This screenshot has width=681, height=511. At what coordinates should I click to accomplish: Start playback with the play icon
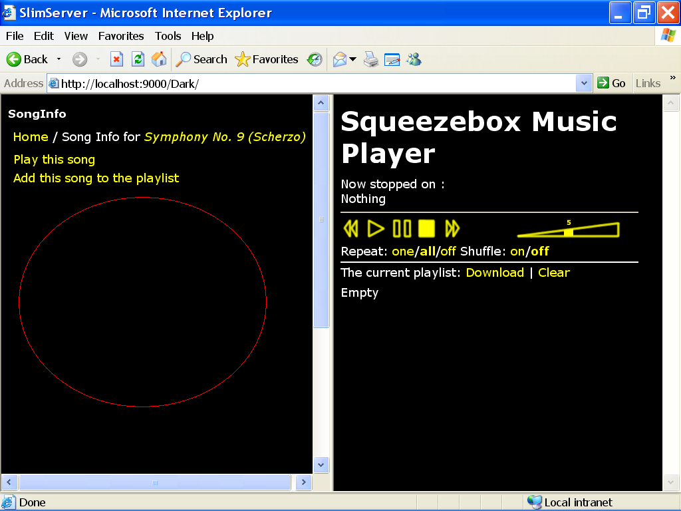click(376, 229)
